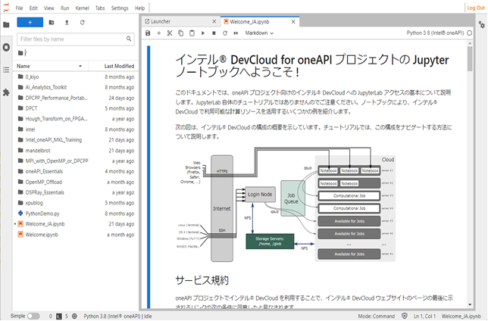Sort files by the Name column header
488x321 pixels.
pyautogui.click(x=51, y=66)
